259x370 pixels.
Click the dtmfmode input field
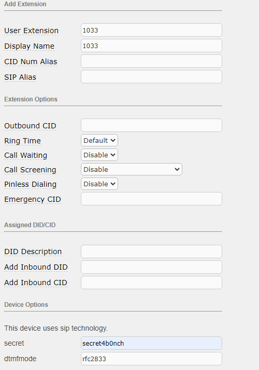click(x=151, y=359)
